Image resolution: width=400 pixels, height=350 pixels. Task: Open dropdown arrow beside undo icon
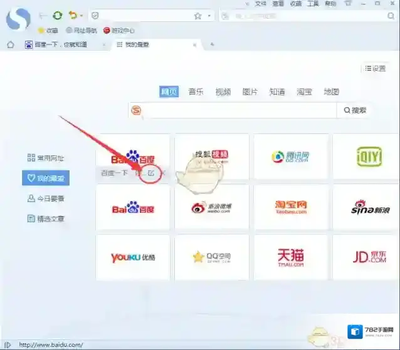pyautogui.click(x=82, y=16)
